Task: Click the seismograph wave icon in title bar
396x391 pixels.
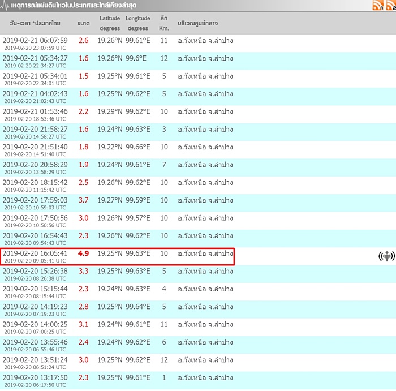Action: coord(6,5)
